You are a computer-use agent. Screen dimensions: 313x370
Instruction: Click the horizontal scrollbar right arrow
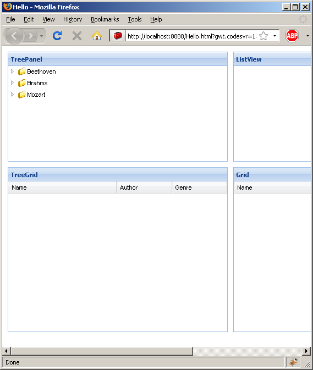pyautogui.click(x=306, y=351)
